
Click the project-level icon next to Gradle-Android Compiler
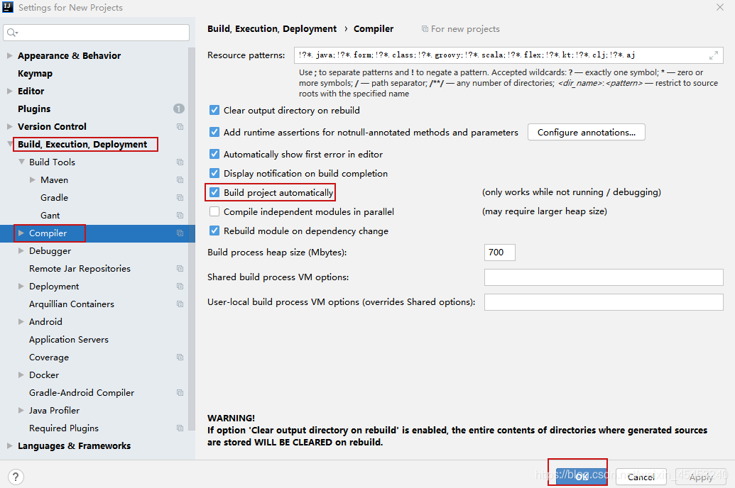[x=180, y=392]
